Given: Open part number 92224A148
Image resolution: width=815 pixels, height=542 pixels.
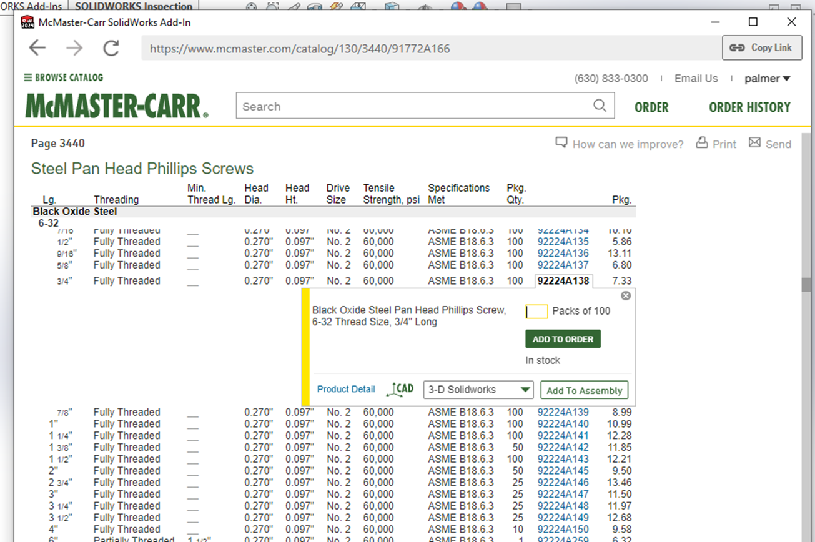Looking at the screenshot, I should (563, 506).
